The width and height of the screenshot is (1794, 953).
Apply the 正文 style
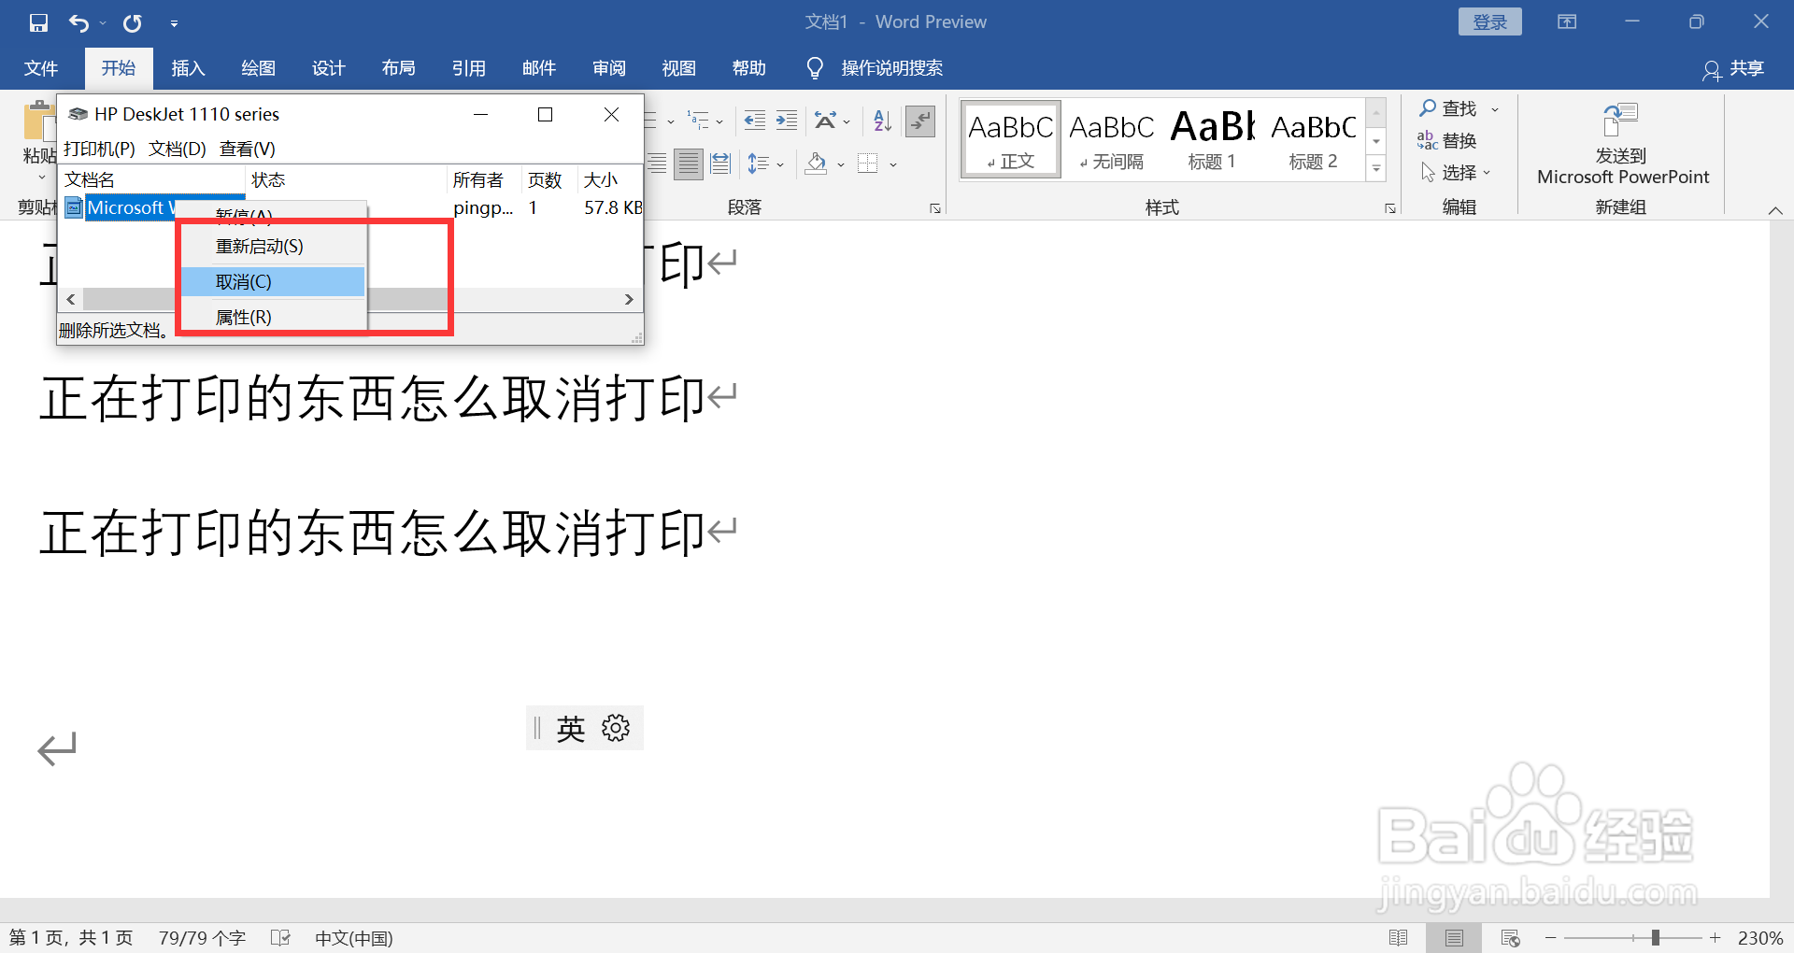click(1011, 139)
